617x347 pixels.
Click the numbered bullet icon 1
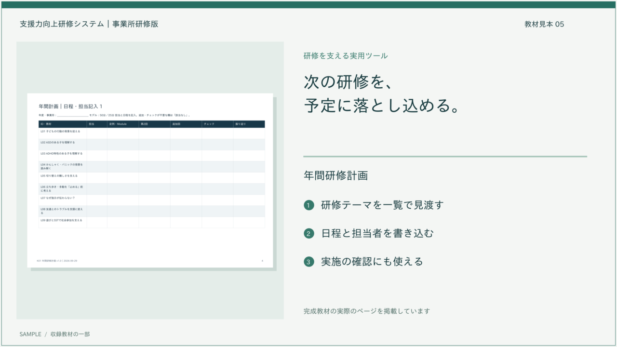pos(308,205)
